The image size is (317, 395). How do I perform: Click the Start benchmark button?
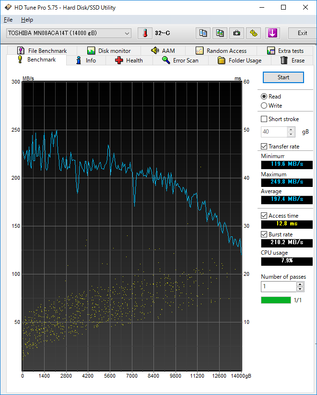tap(283, 77)
